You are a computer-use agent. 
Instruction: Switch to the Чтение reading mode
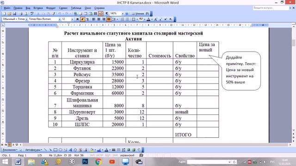point(138,13)
